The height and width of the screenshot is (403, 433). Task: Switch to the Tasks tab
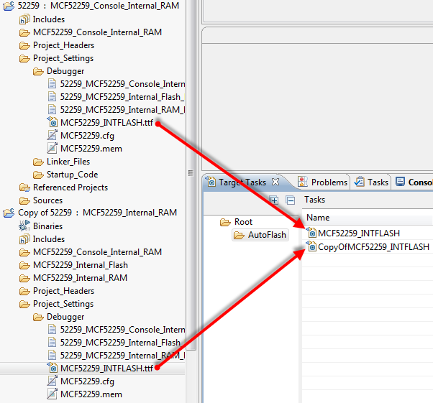pyautogui.click(x=371, y=182)
